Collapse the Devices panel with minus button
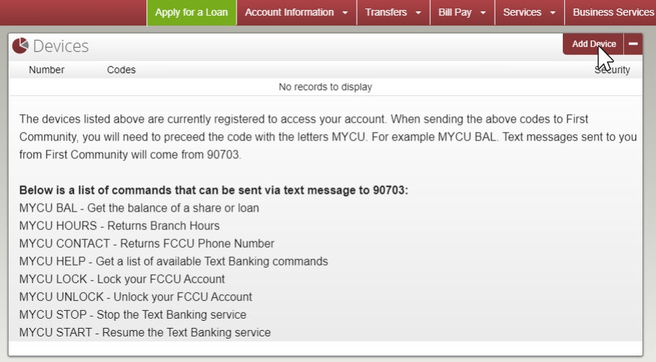The height and width of the screenshot is (362, 656). tap(633, 44)
